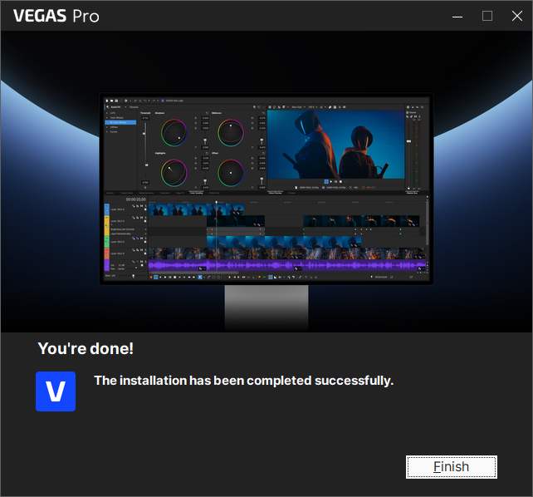
Task: Click the VEGAS Pro monitor promotional image
Action: point(266,181)
